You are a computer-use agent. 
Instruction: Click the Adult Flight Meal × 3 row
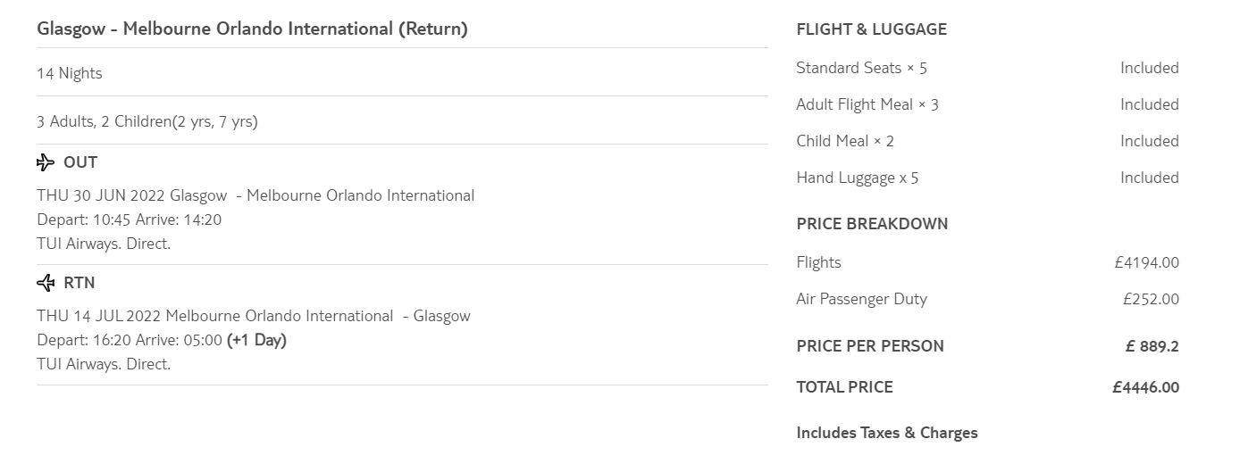pyautogui.click(x=867, y=104)
